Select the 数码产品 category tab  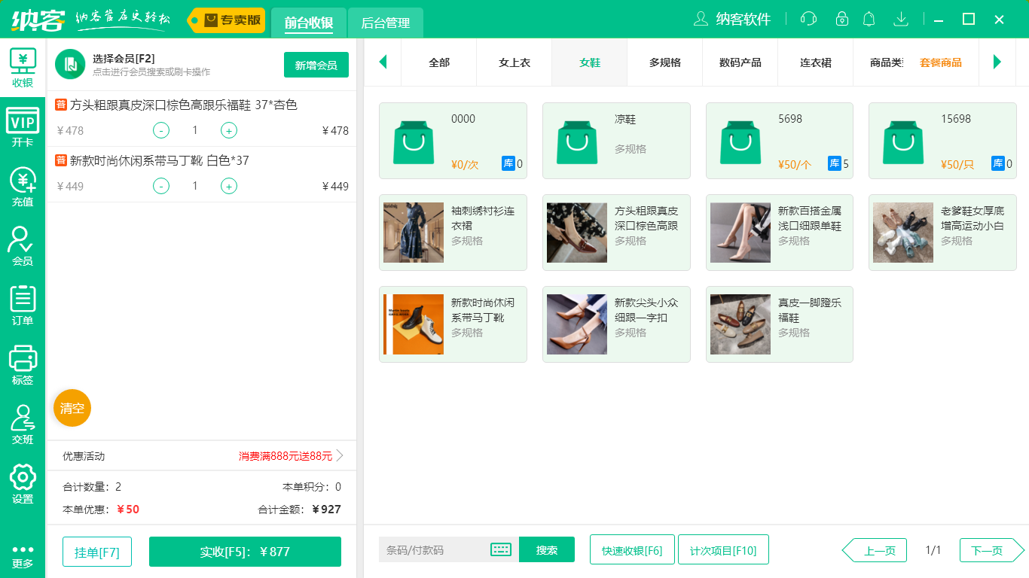(x=740, y=62)
